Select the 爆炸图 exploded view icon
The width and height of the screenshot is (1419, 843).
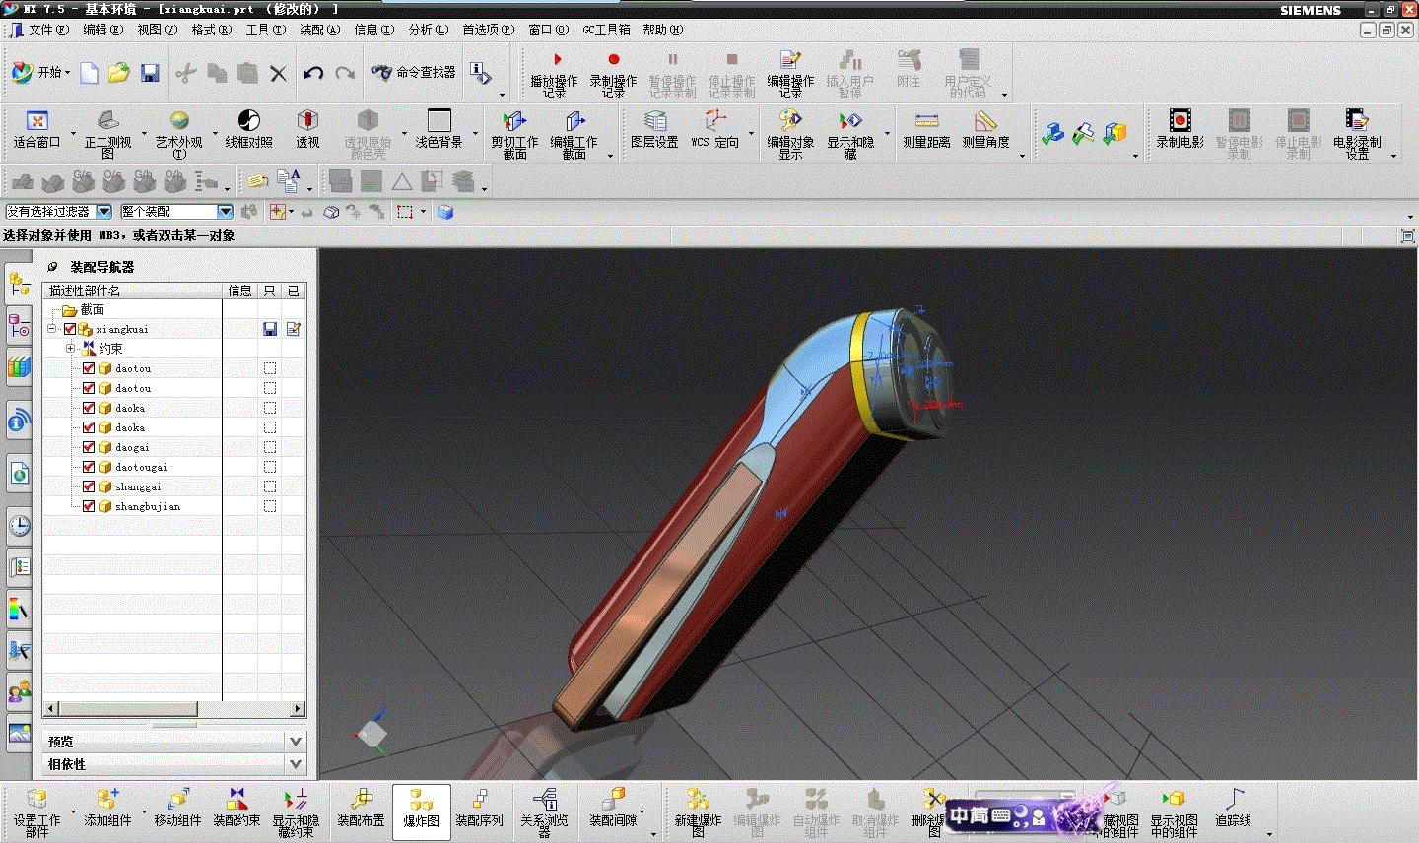click(422, 811)
